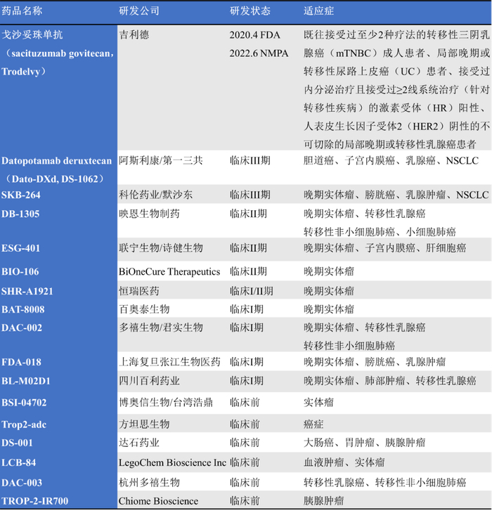Viewport: 492px width, 513px height.
Task: Select the Trodelvy） text
Action: [24, 71]
